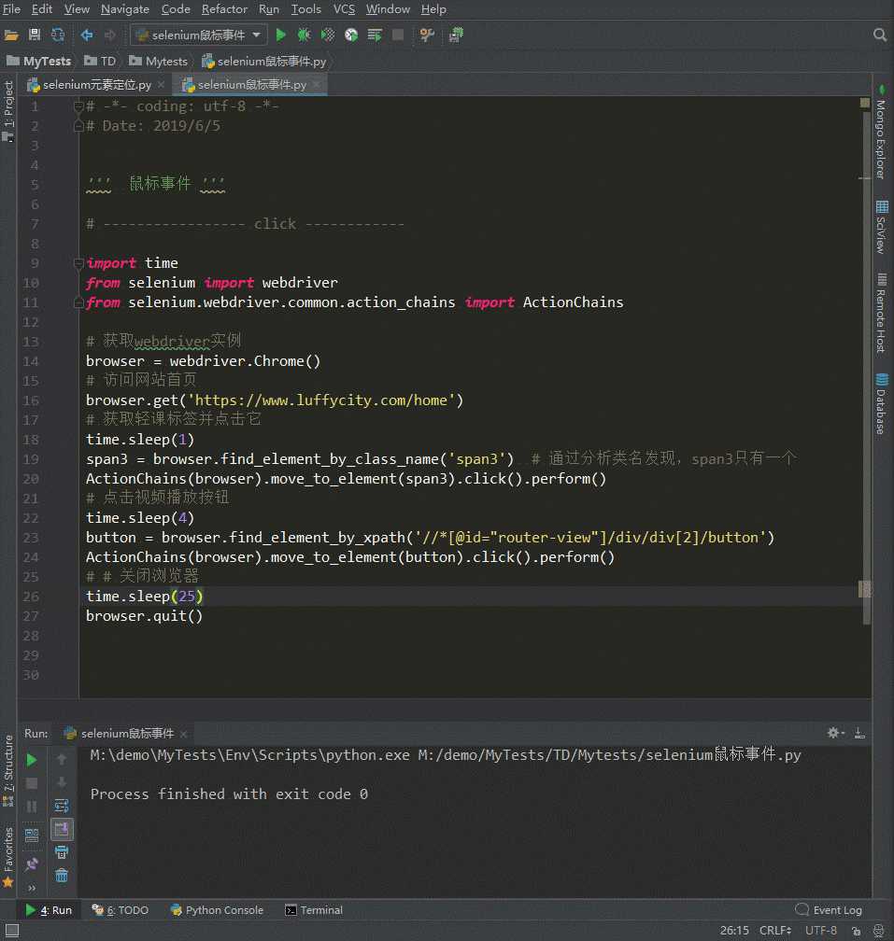
Task: Click the Profile toolbar icon
Action: click(x=351, y=35)
